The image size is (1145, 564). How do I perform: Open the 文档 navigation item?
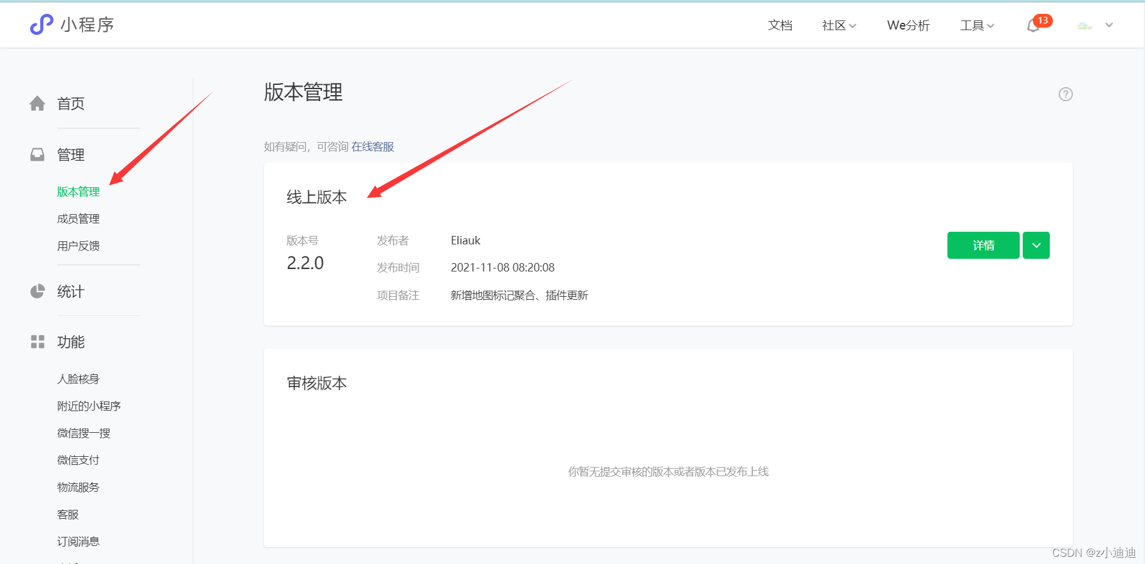[780, 25]
